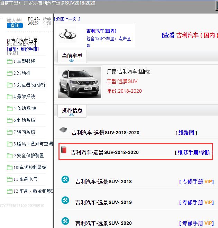The height and width of the screenshot is (228, 218).
Task: Select the 11 车身电气 tree item
Action: click(x=25, y=179)
